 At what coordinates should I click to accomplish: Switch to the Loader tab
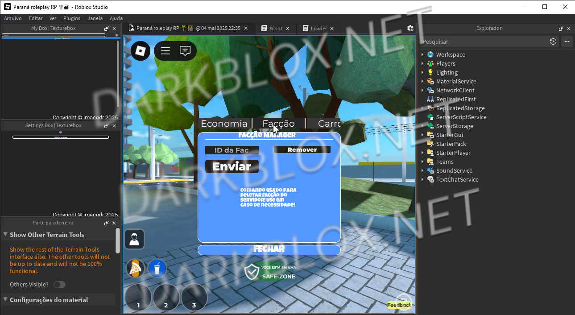(319, 29)
